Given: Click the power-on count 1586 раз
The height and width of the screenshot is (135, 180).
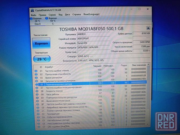Looking at the screenshot, I should pyautogui.click(x=141, y=47).
